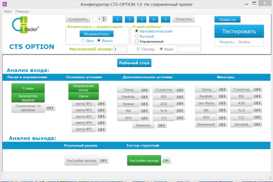Image resolution: width=273 pixels, height=182 pixels.
Task: Open the Файл menu
Action: (x=8, y=11)
